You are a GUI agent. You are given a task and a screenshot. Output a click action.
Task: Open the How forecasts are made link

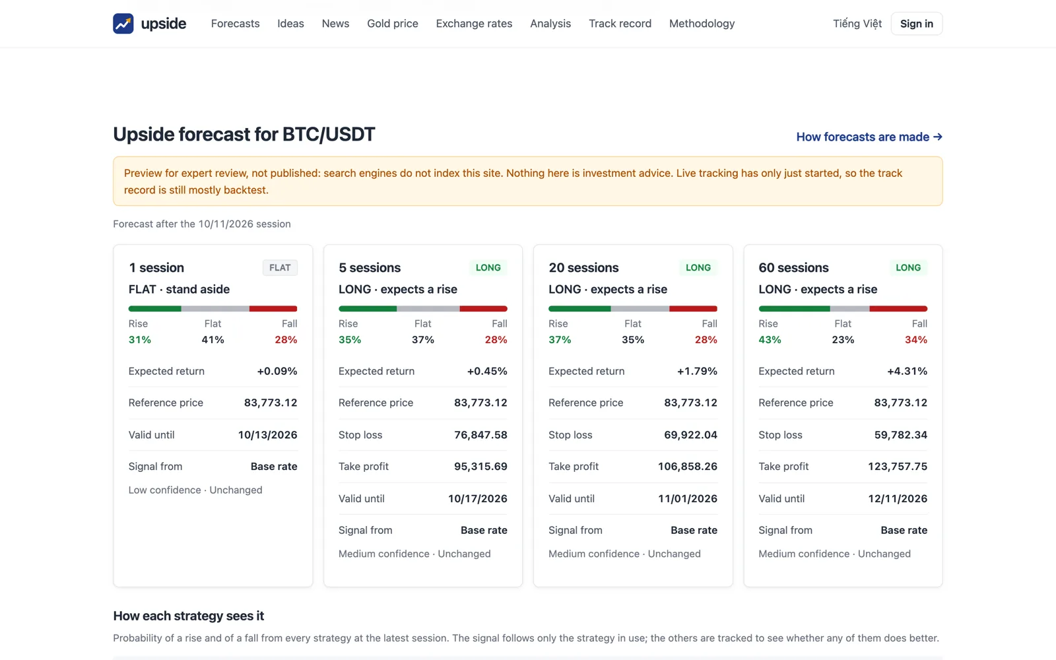point(869,137)
